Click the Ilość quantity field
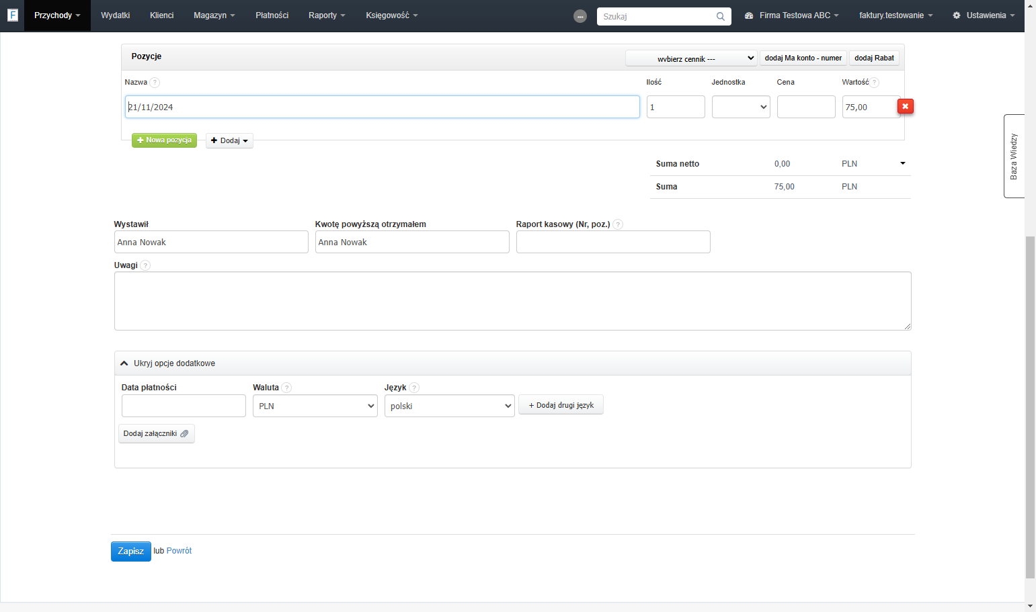This screenshot has width=1036, height=612. tap(676, 107)
